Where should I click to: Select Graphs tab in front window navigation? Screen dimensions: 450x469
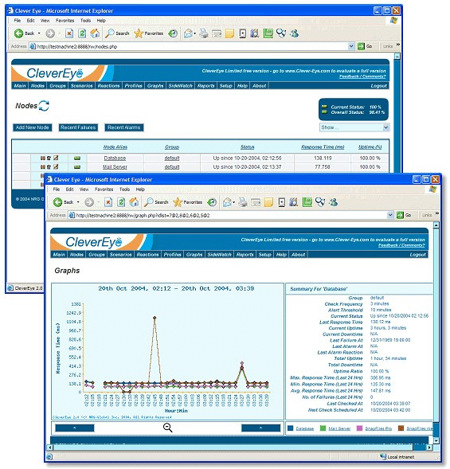click(x=194, y=255)
